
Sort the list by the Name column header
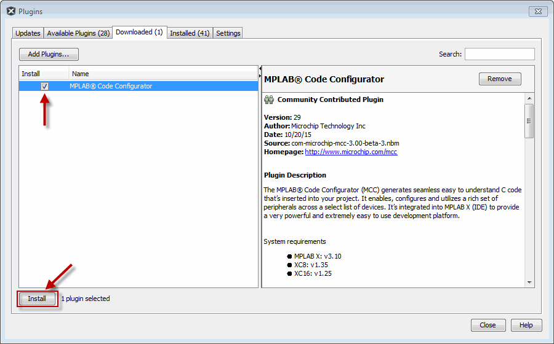click(163, 74)
